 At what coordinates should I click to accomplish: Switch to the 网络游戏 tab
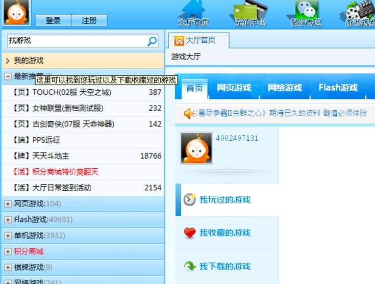coord(285,88)
